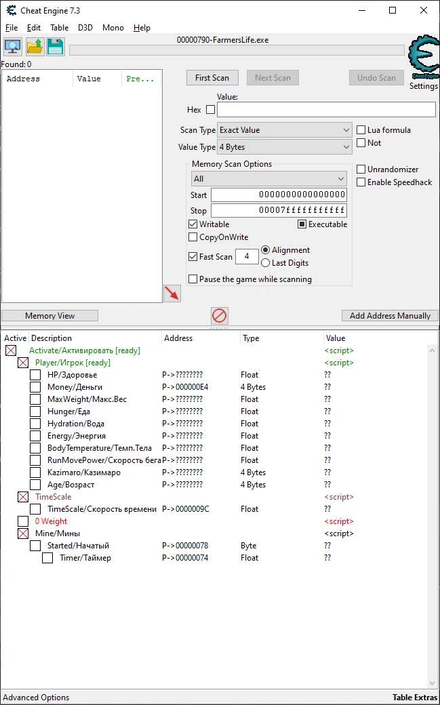Image resolution: width=440 pixels, height=705 pixels.
Task: Toggle the Writable checkbox
Action: pos(193,224)
